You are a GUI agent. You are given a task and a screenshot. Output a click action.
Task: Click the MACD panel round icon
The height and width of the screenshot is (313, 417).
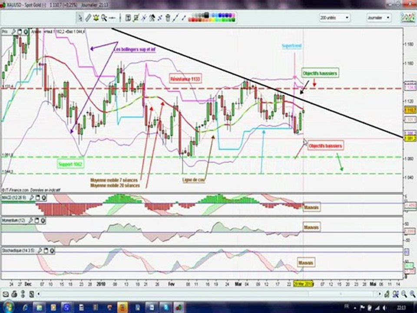[x=43, y=198]
